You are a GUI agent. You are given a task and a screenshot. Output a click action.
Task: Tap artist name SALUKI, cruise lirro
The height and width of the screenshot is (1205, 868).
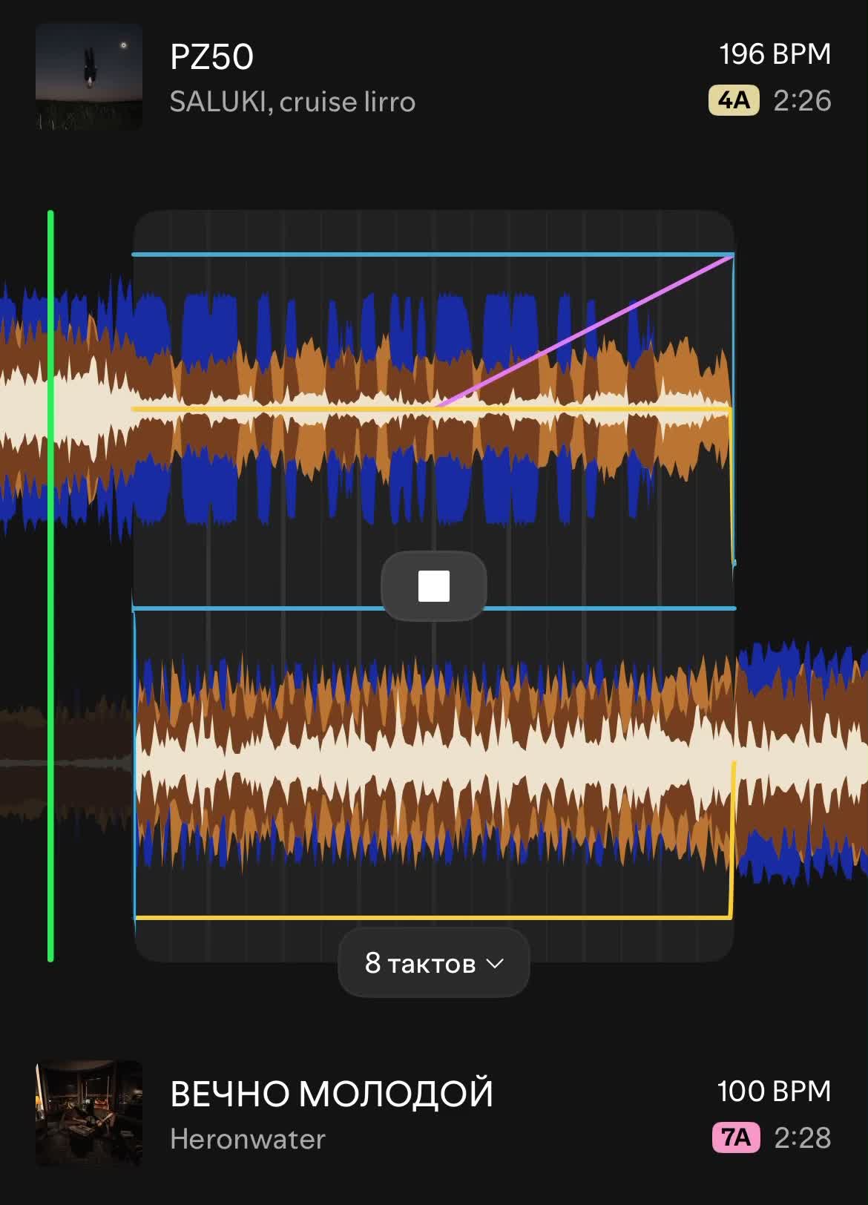point(292,102)
